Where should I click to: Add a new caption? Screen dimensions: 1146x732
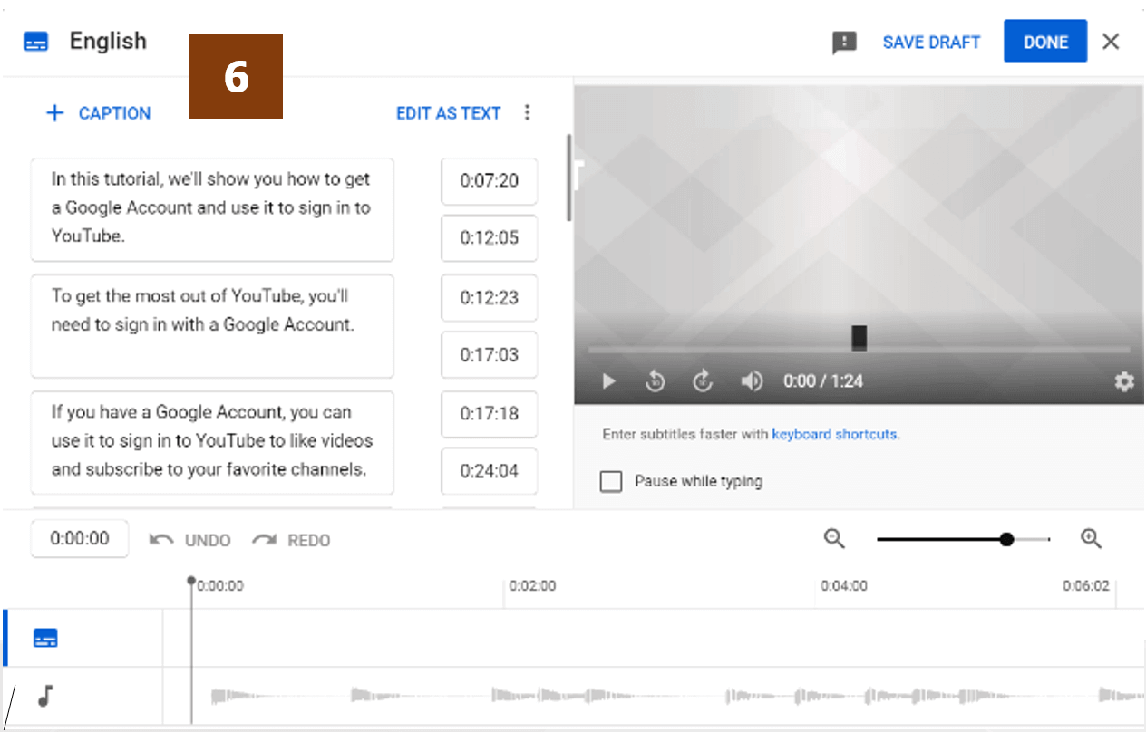98,113
